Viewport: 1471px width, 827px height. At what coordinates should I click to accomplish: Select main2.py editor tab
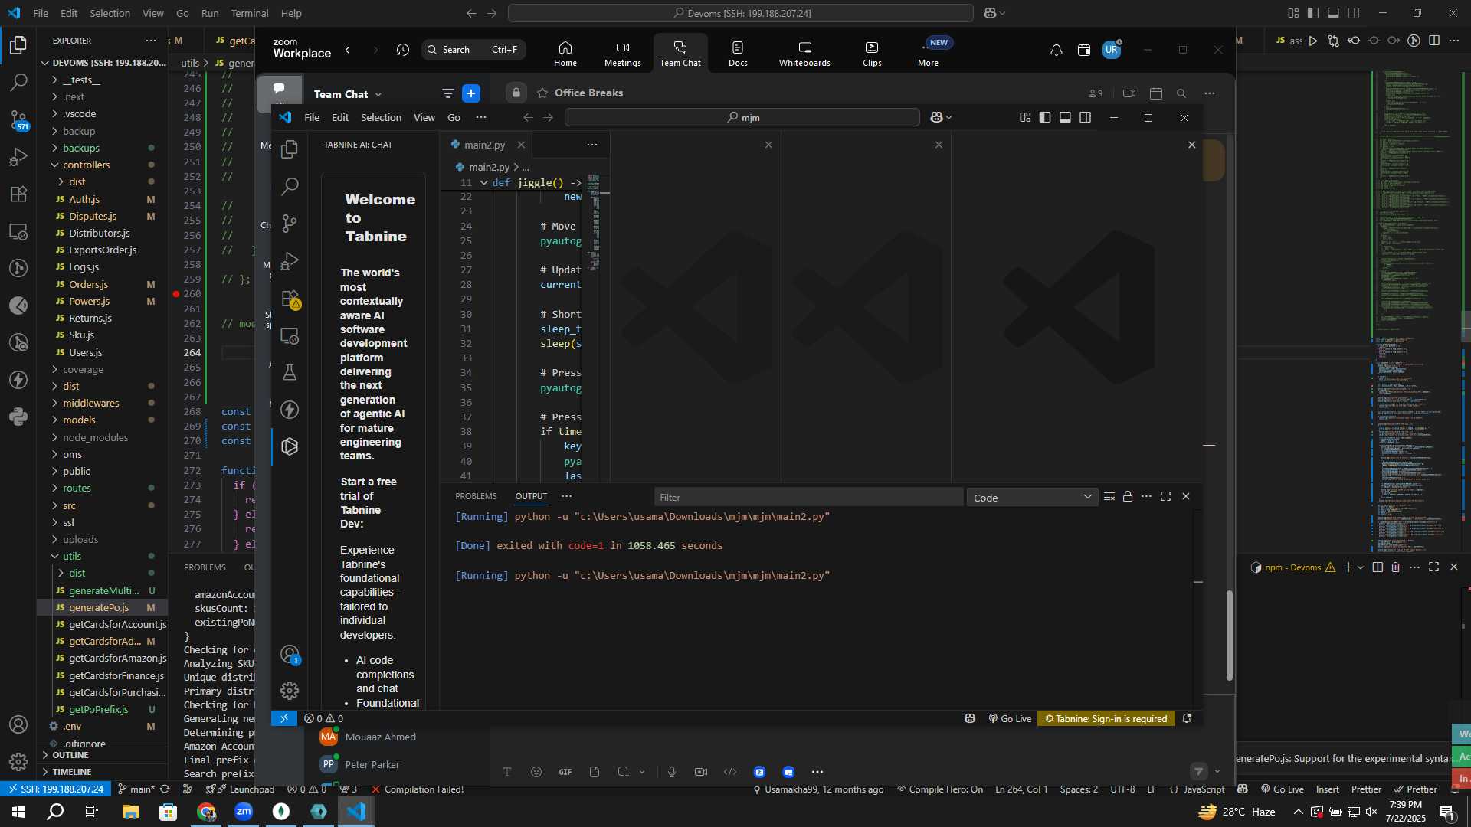tap(484, 145)
